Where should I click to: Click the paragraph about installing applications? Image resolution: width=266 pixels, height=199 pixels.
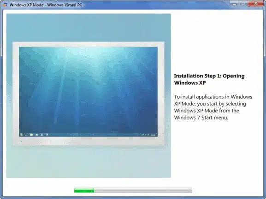[213, 107]
